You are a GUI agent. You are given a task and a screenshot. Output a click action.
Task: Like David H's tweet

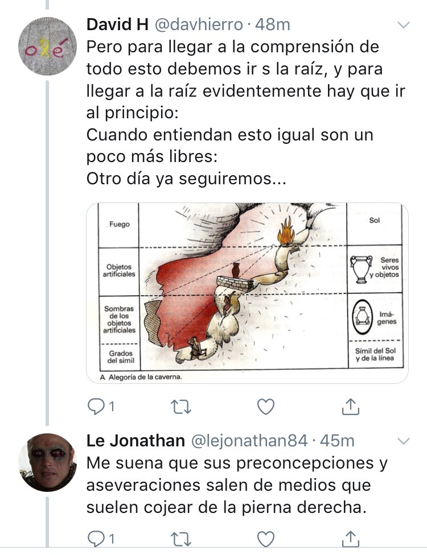(265, 407)
